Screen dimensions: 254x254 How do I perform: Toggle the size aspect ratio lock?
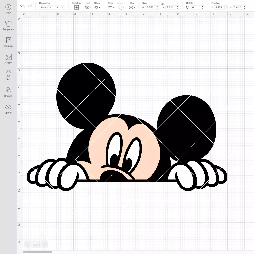click(x=163, y=4)
